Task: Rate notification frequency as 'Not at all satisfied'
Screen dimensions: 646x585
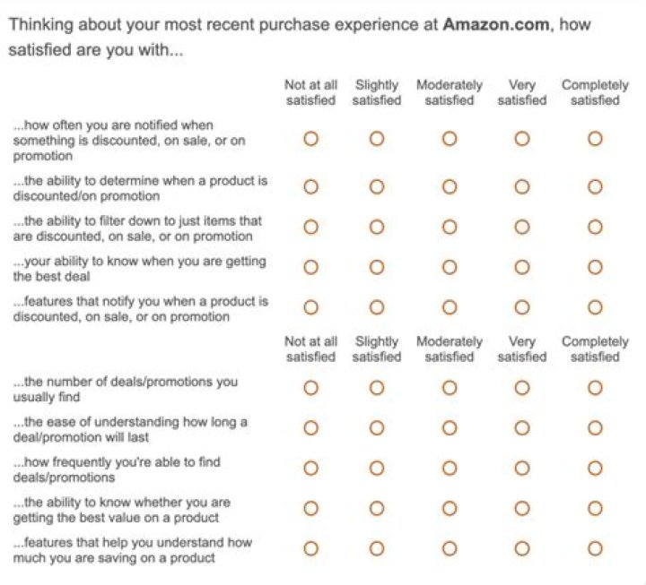Action: point(310,139)
